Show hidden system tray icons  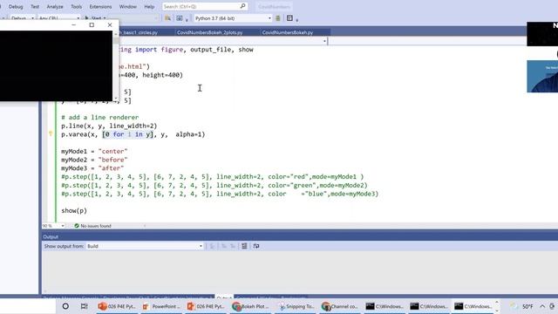[542, 306]
